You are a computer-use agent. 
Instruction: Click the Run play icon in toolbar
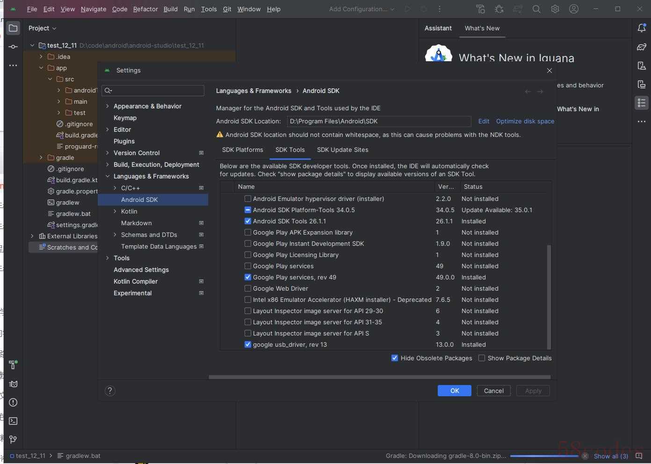408,9
